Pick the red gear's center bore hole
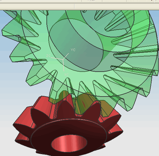 69,144
